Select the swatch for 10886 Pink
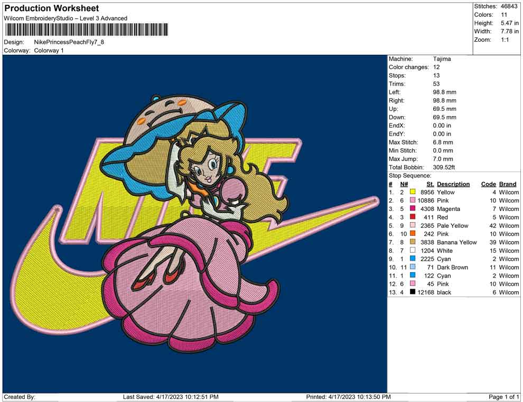 pyautogui.click(x=413, y=200)
